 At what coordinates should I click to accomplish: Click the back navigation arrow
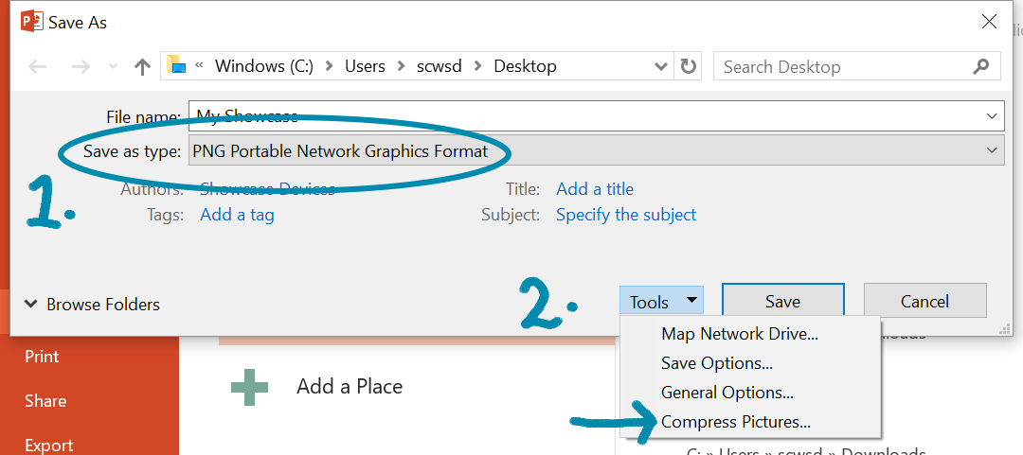coord(38,67)
